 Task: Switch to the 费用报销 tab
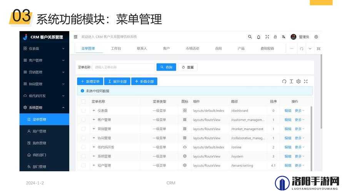267,48
